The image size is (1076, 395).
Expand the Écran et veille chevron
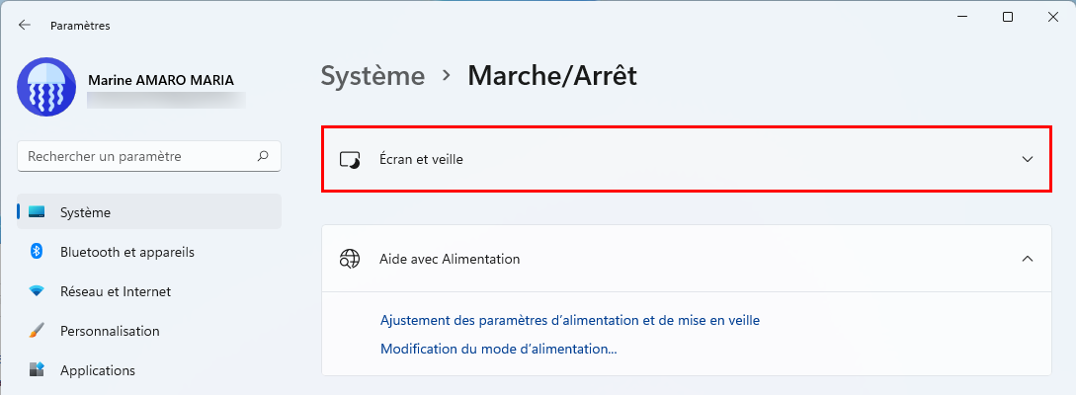point(1028,159)
